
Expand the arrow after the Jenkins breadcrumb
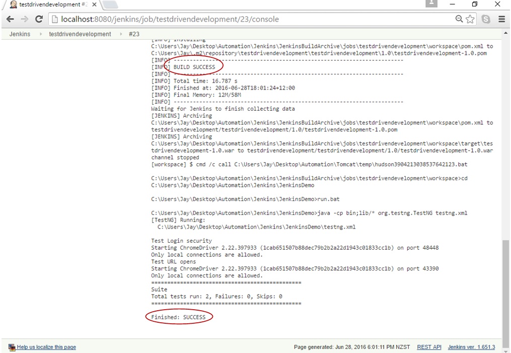tap(40, 34)
